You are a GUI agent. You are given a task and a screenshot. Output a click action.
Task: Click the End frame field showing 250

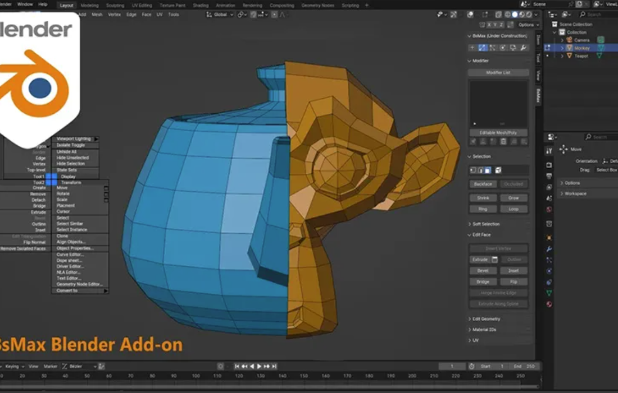525,366
